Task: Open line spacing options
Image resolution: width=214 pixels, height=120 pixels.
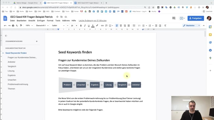Action: tap(134, 26)
